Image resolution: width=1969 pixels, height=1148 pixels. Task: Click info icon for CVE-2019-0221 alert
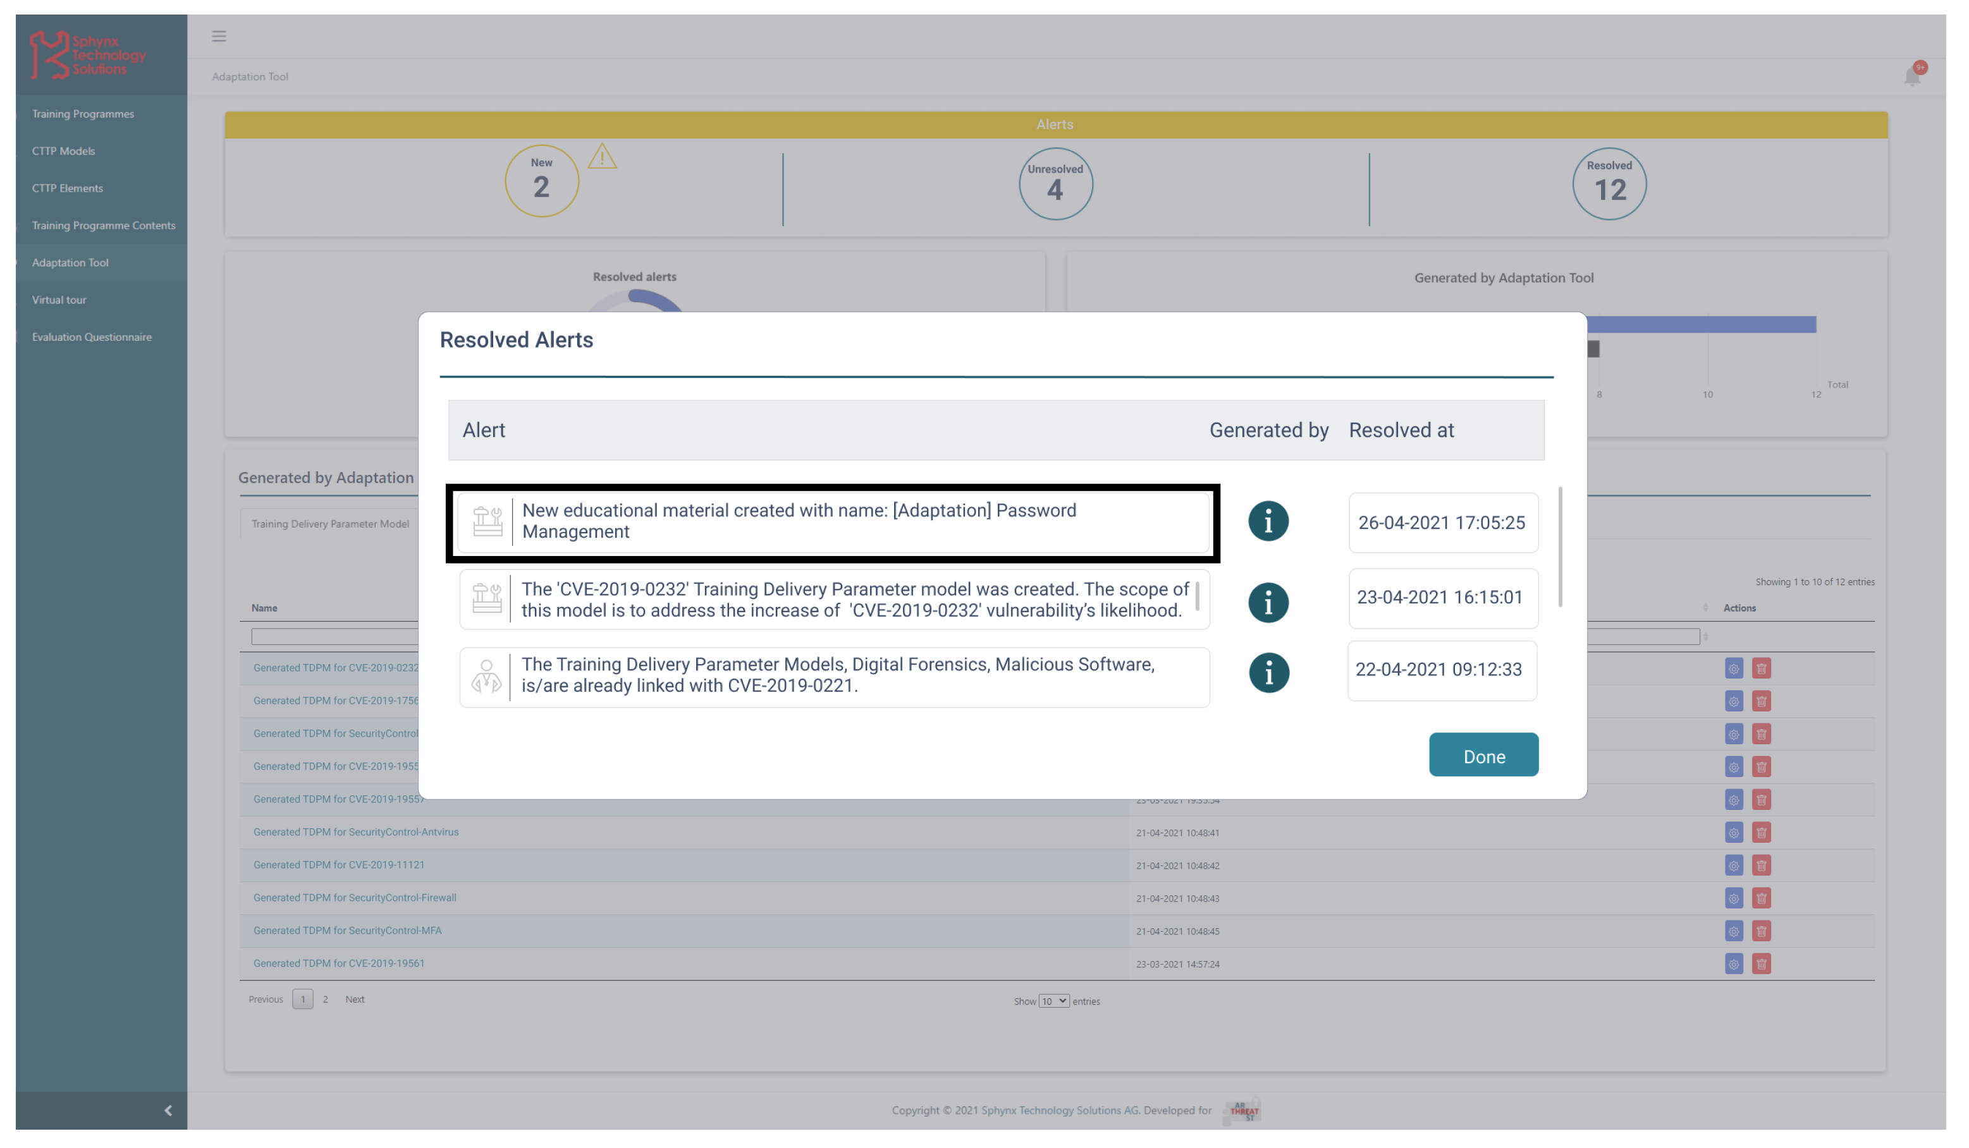click(1268, 672)
